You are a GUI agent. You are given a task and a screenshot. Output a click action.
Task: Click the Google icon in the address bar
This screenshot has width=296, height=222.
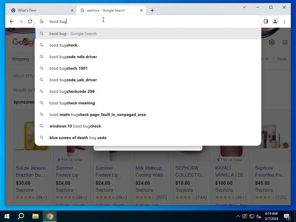pyautogui.click(x=42, y=21)
